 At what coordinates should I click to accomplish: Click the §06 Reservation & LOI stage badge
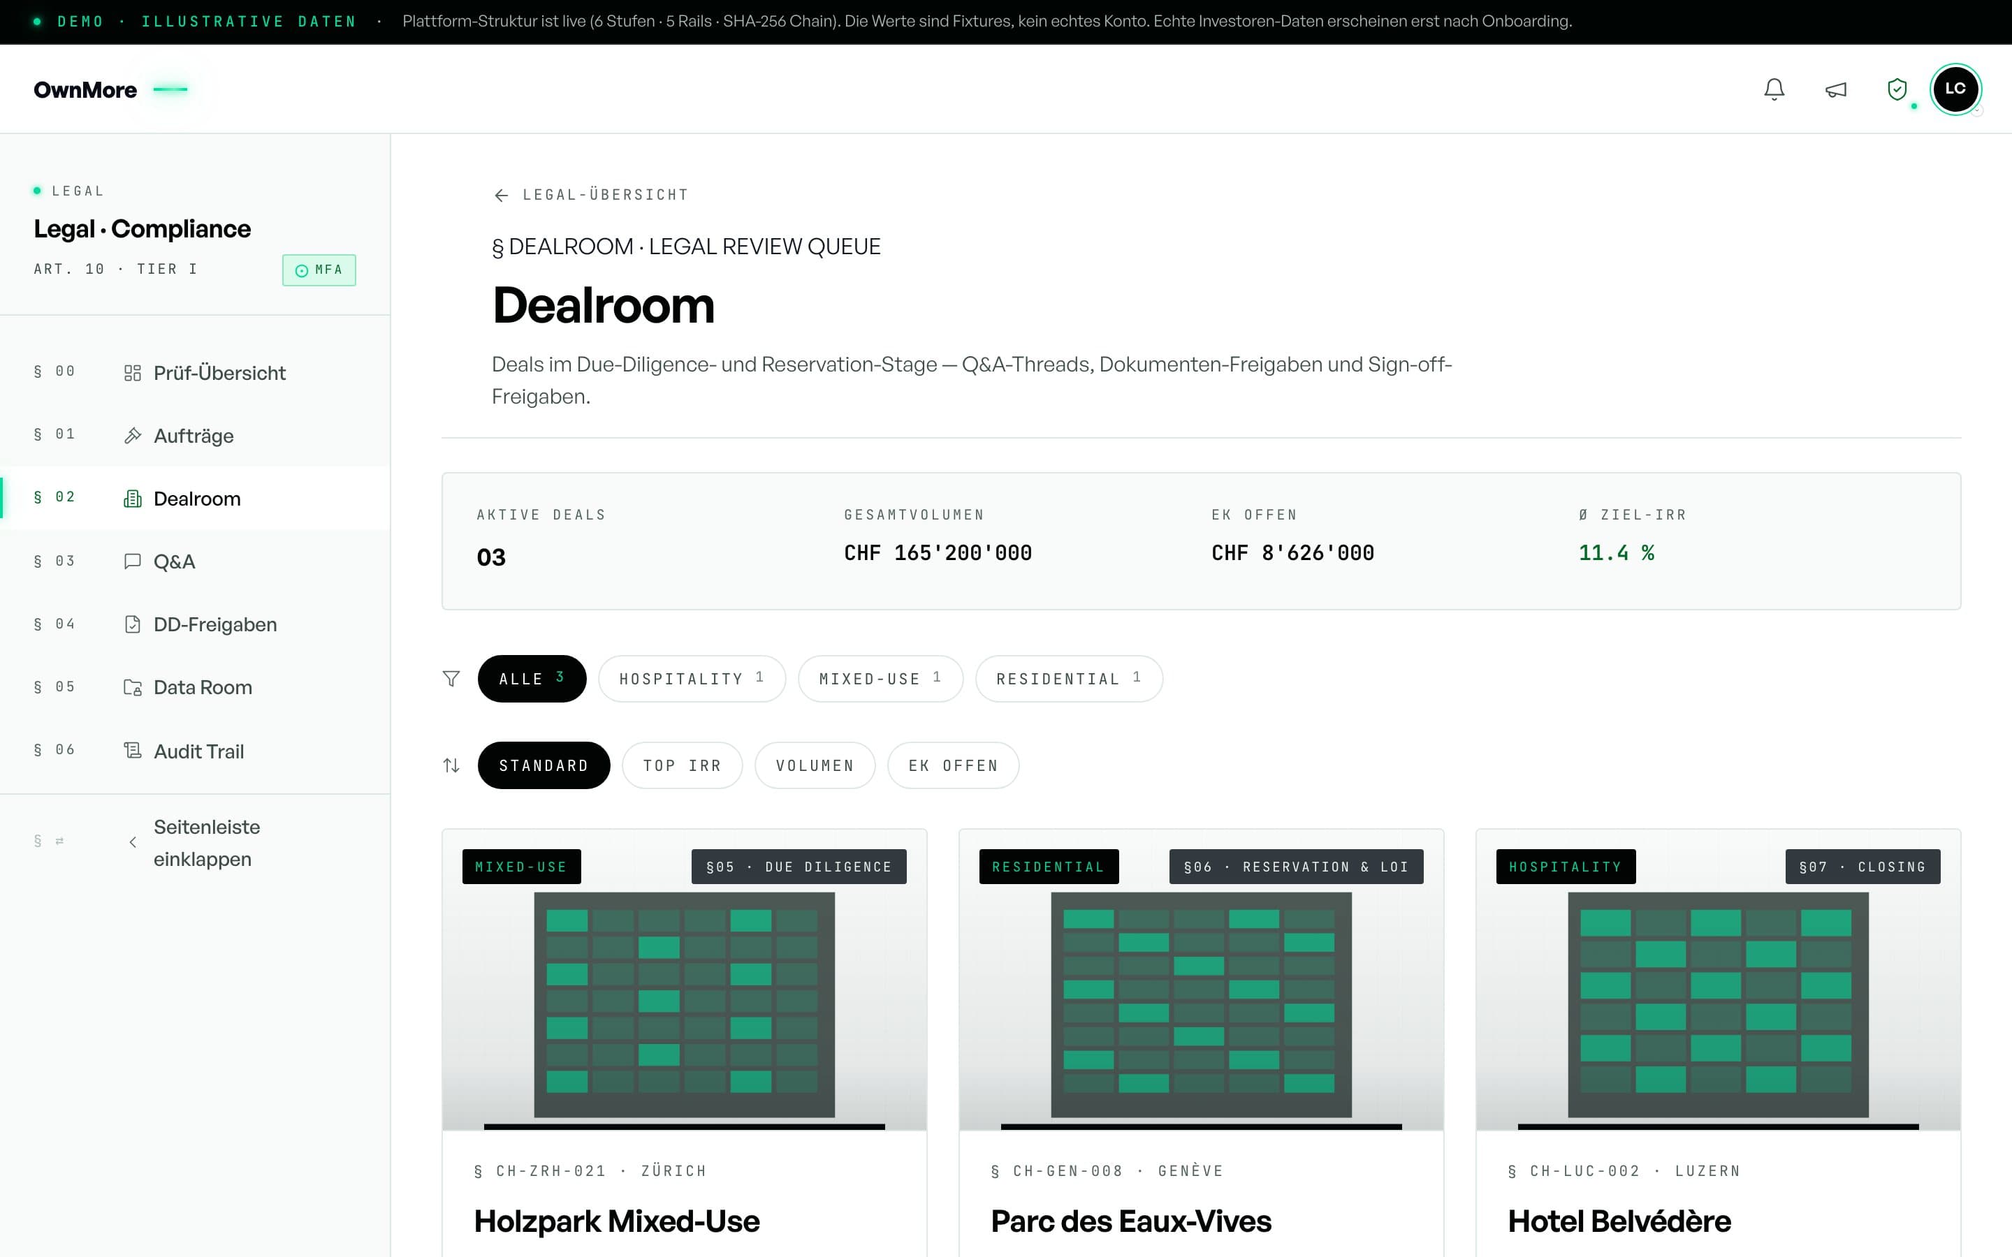1296,866
